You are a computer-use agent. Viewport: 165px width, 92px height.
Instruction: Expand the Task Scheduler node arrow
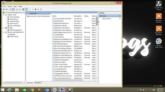(x=6, y=17)
